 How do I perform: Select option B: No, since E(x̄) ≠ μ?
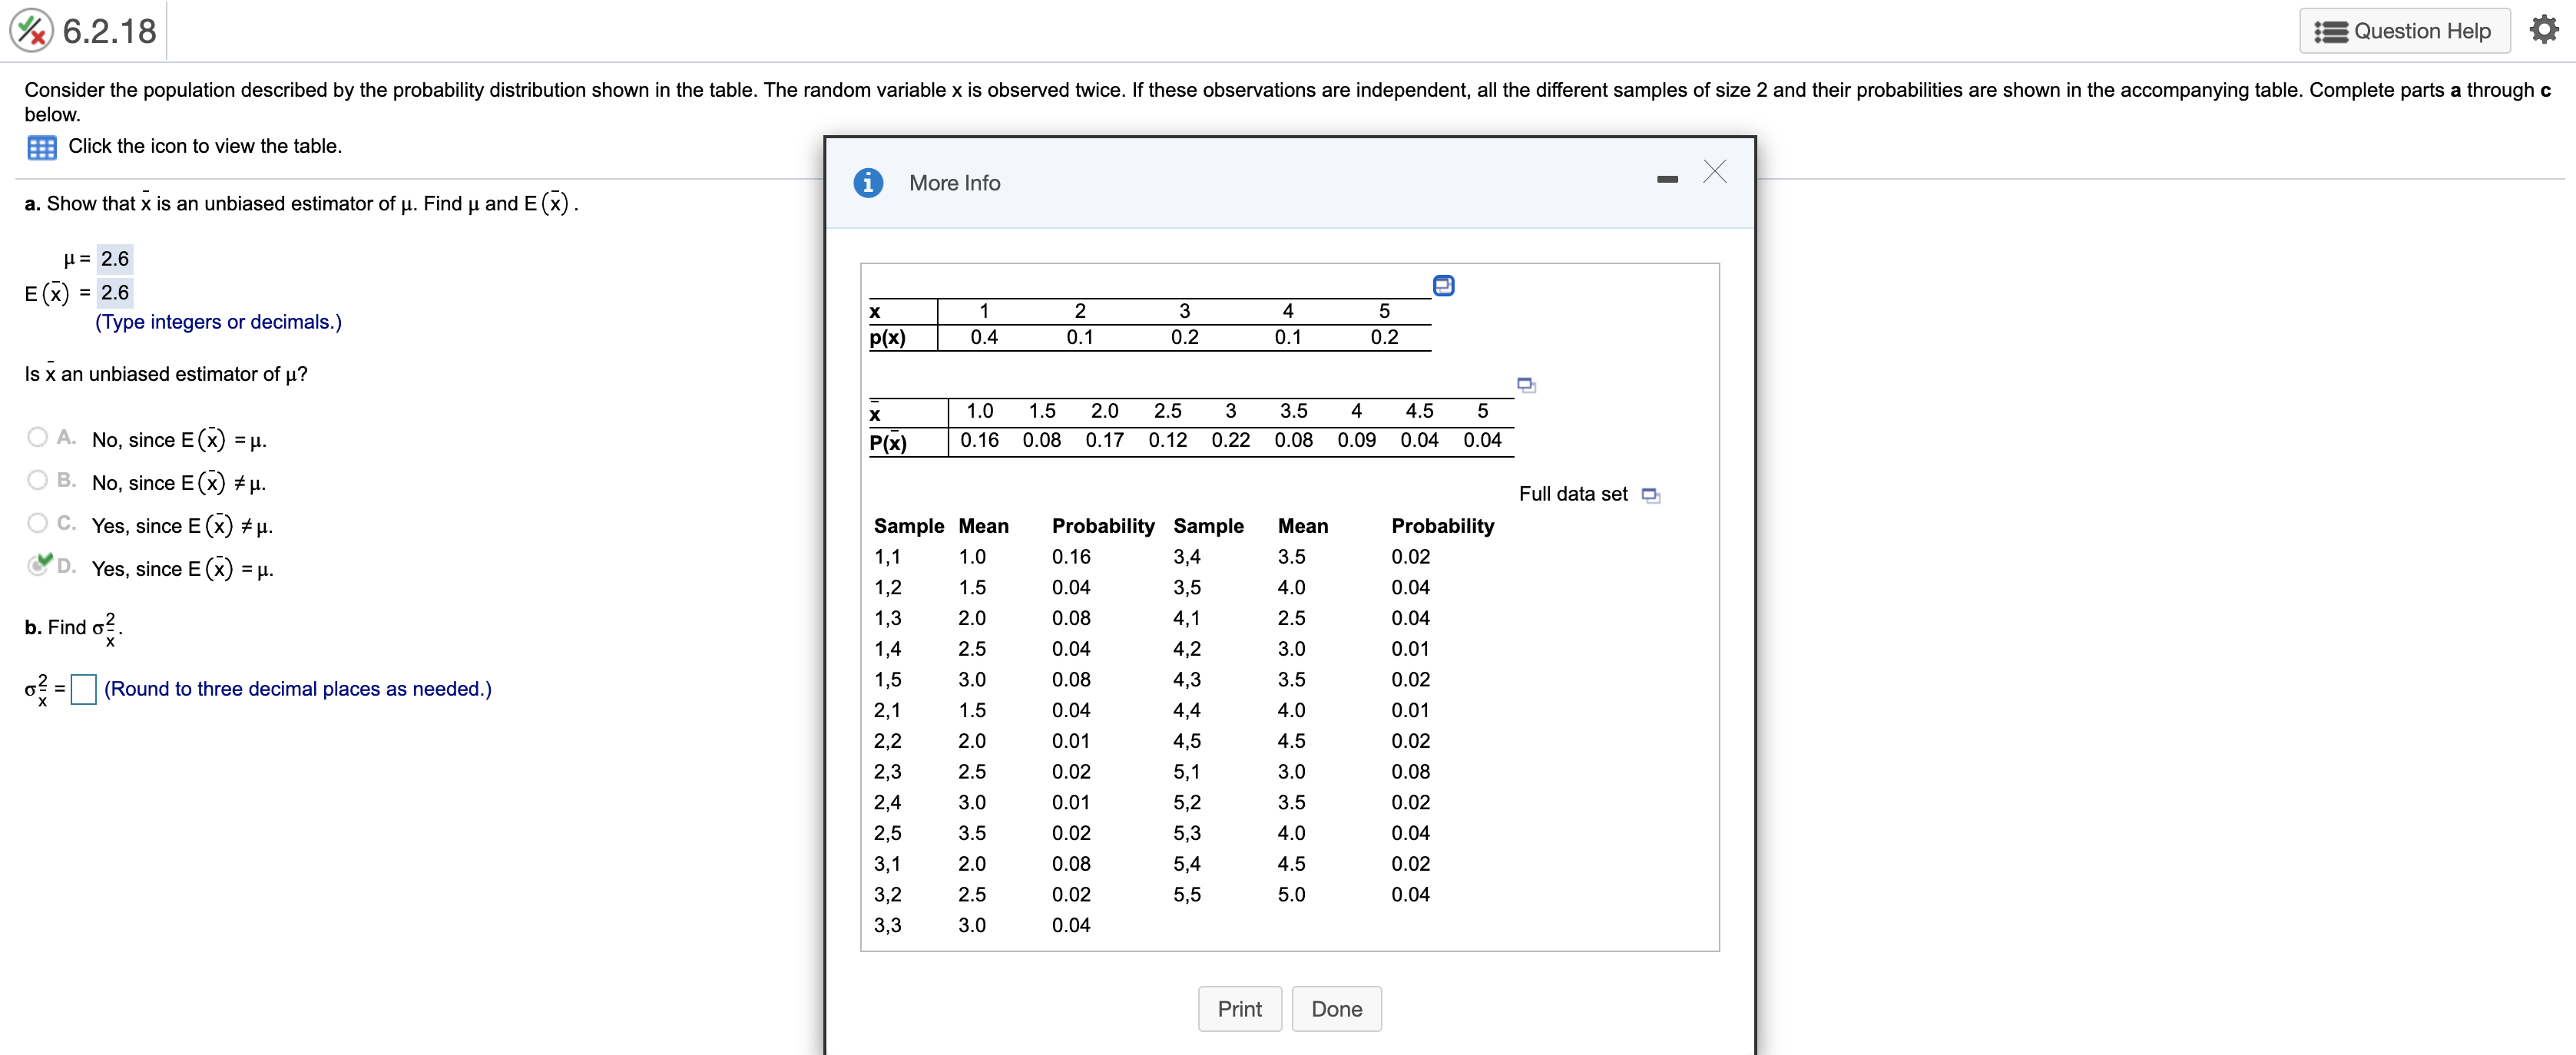(x=38, y=480)
